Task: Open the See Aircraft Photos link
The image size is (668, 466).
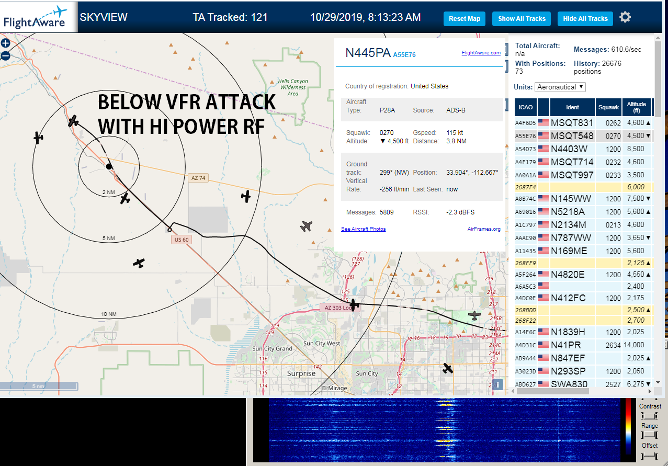Action: point(363,229)
